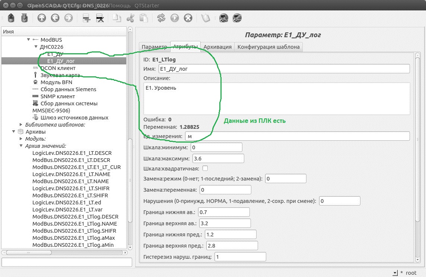Refresh the page with the circular arrows icon
The height and width of the screenshot is (277, 426).
[161, 18]
